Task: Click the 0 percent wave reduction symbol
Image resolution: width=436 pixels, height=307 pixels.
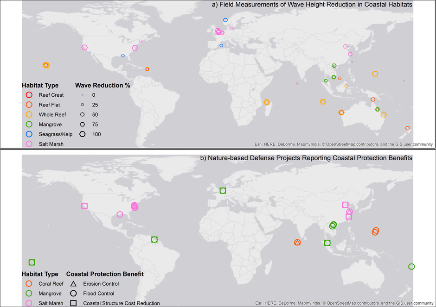Action: point(82,95)
